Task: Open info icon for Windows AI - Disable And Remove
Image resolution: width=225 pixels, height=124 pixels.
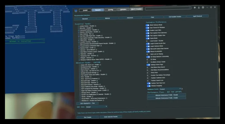Action: [x=104, y=100]
